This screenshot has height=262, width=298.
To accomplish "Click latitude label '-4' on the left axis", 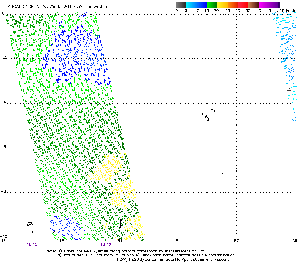I will click(3, 102).
